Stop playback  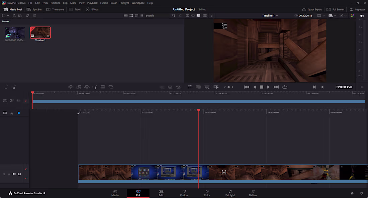[262, 87]
